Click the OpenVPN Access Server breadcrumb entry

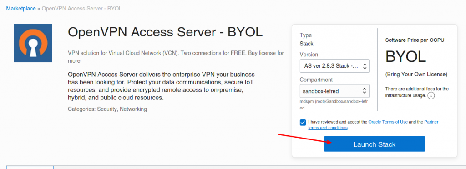tap(82, 9)
